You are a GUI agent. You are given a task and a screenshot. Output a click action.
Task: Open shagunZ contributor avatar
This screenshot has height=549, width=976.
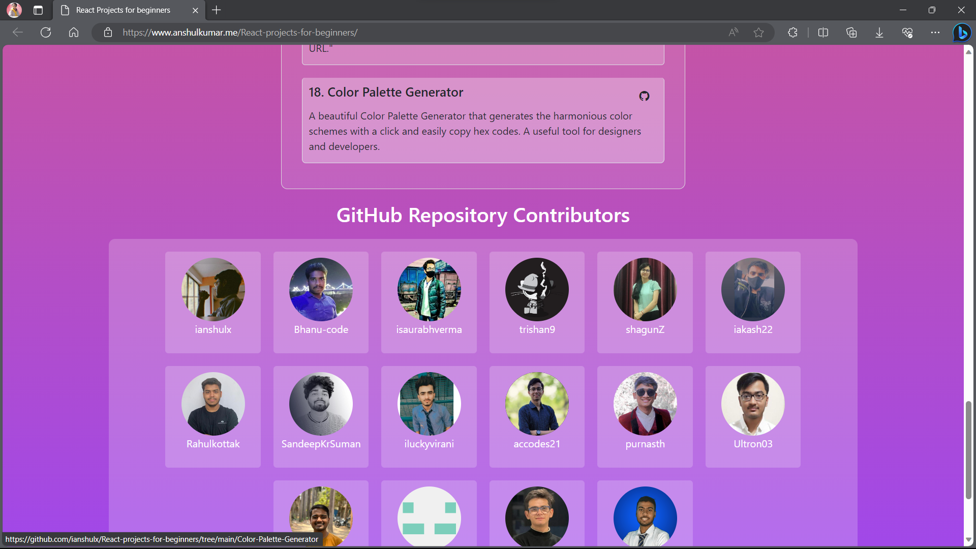645,289
